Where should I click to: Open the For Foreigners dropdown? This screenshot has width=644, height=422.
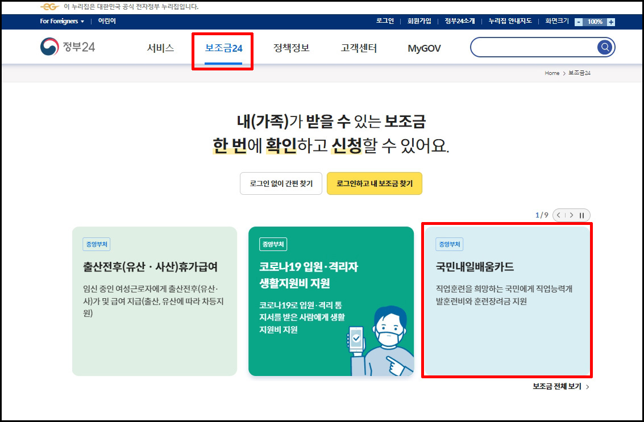(62, 21)
